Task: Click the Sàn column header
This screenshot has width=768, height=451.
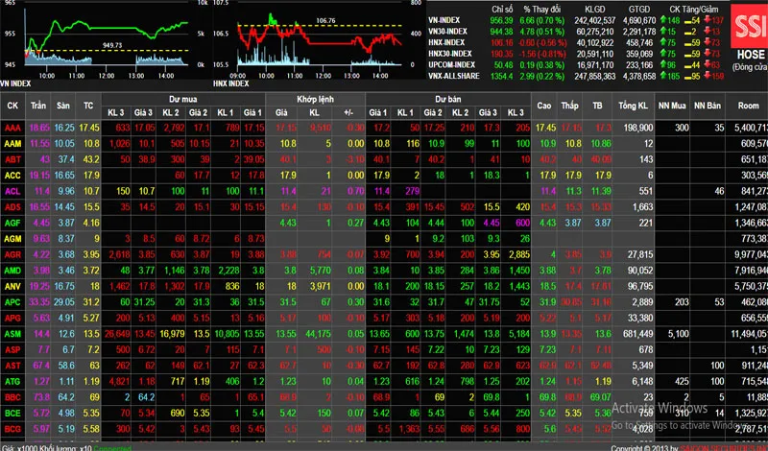Action: tap(63, 106)
